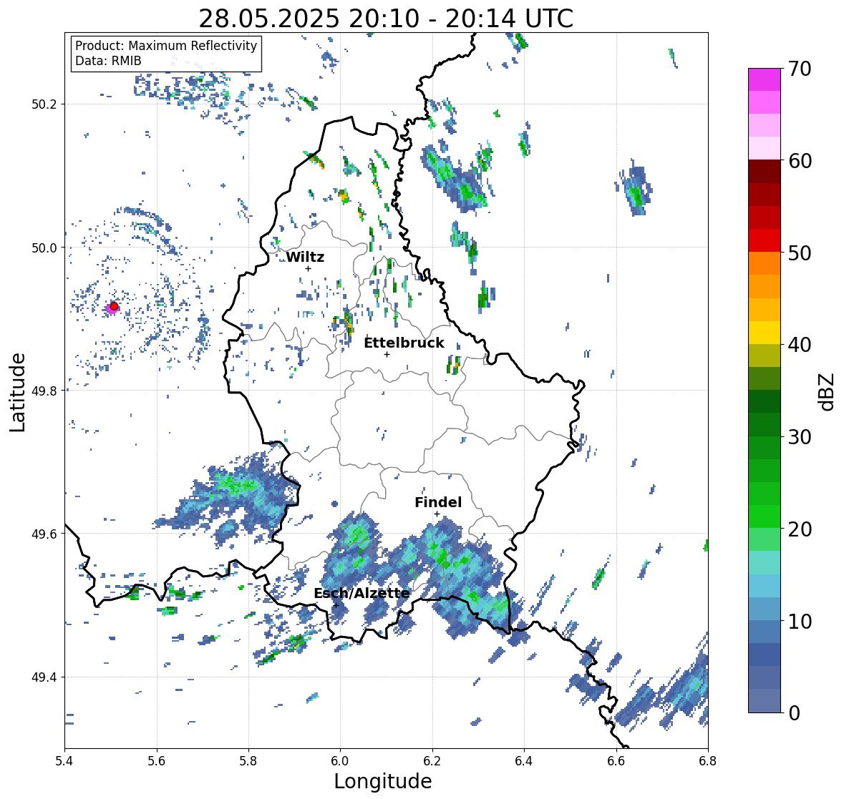Click the Longitude axis label

[383, 781]
